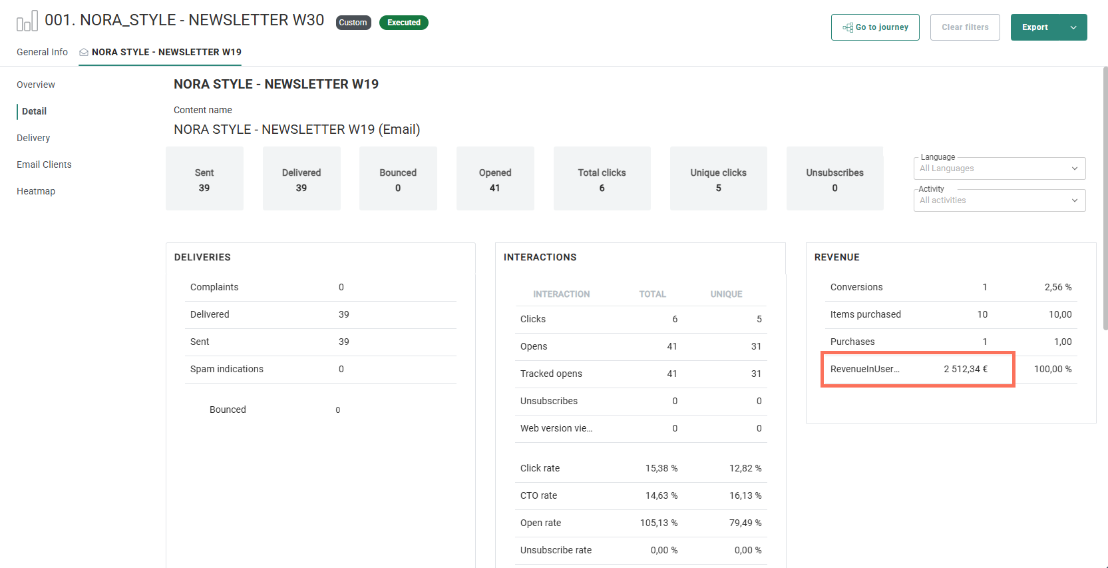Open the Heatmap view
1108x568 pixels.
(36, 191)
